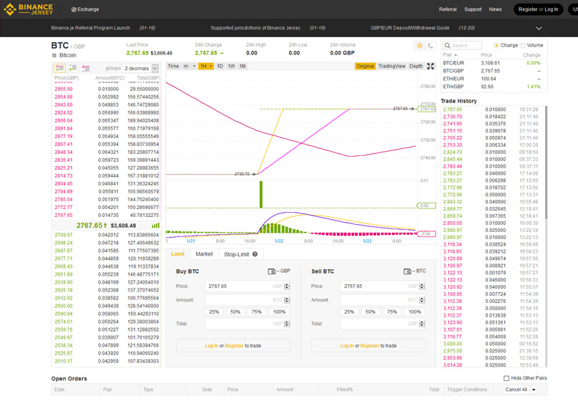The width and height of the screenshot is (578, 401).
Task: Show buy orders only view icon
Action: coord(73,68)
